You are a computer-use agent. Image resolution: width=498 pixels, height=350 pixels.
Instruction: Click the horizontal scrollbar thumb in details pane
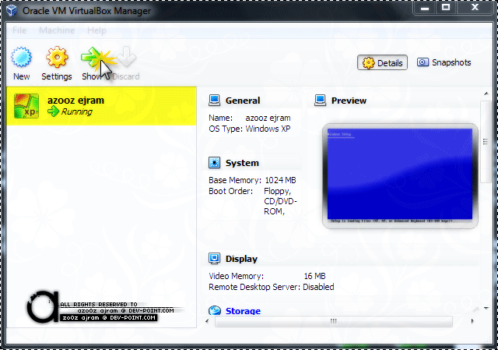[x=334, y=321]
